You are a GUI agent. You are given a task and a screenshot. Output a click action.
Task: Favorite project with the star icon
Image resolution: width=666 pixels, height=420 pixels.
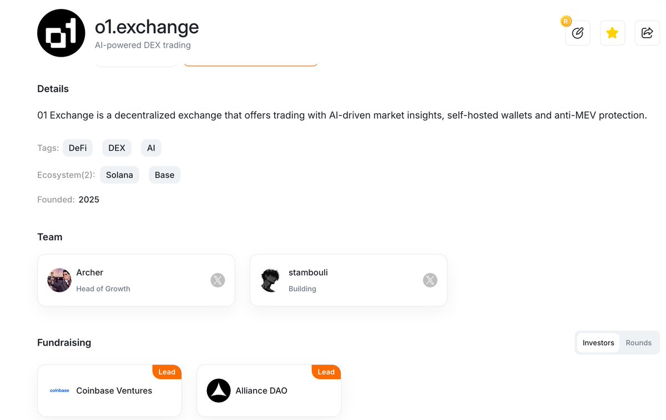(612, 33)
